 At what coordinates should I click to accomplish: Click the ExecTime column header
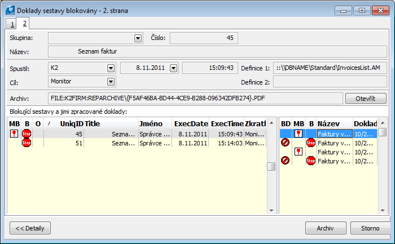pyautogui.click(x=226, y=123)
